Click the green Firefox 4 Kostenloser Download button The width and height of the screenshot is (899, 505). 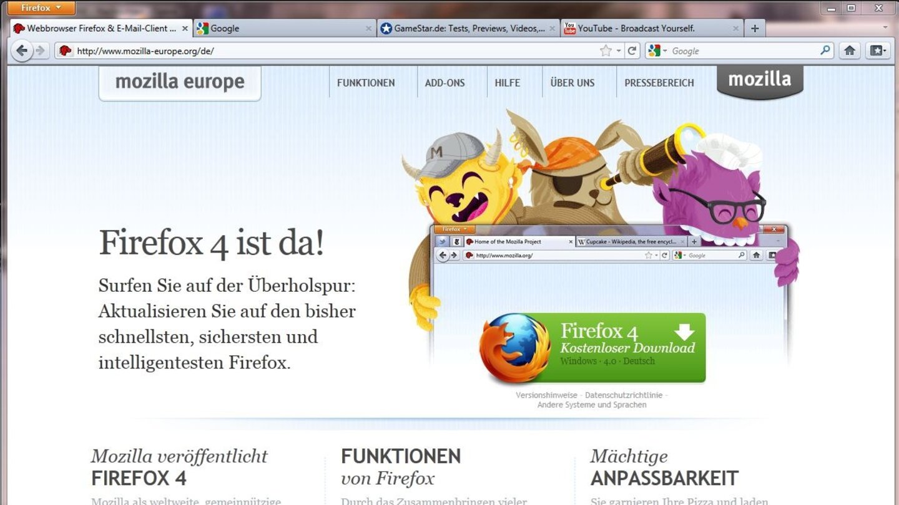click(592, 348)
